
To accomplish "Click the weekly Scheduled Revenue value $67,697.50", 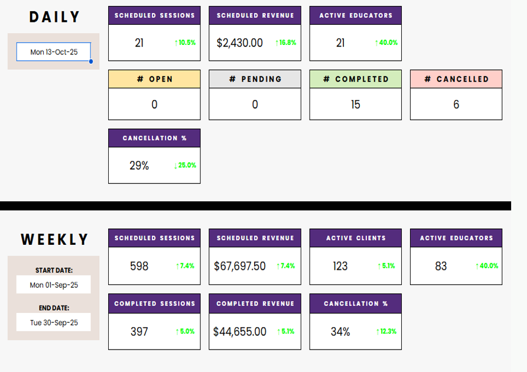I will tap(240, 266).
